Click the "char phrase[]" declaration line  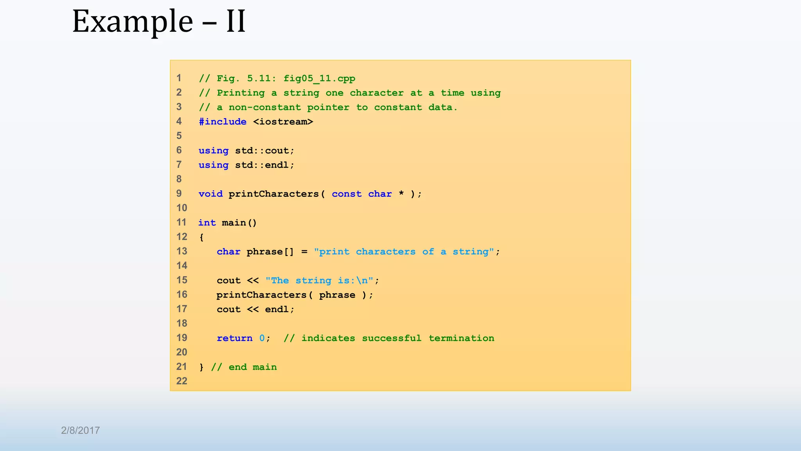point(358,252)
